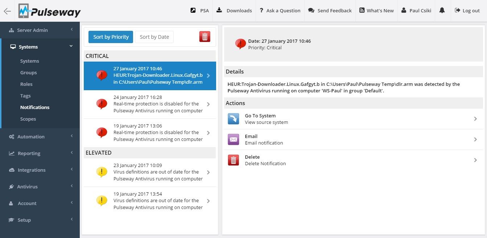Expand the Server Admin menu chevron
The image size is (487, 238).
[71, 29]
